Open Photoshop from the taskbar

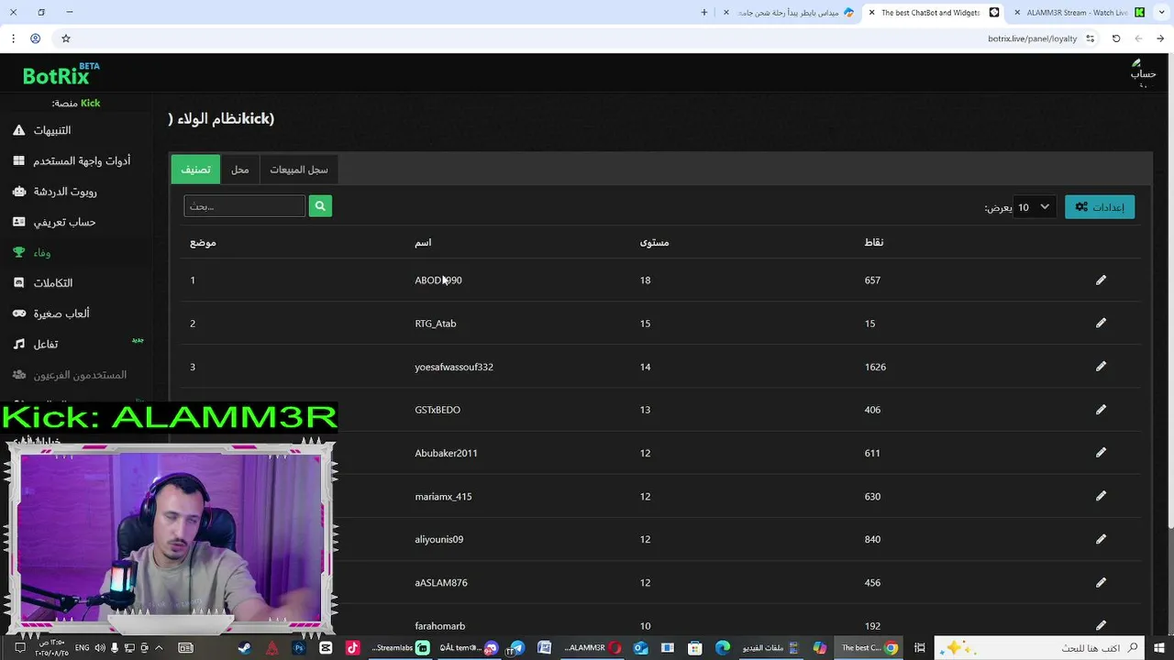(x=299, y=648)
